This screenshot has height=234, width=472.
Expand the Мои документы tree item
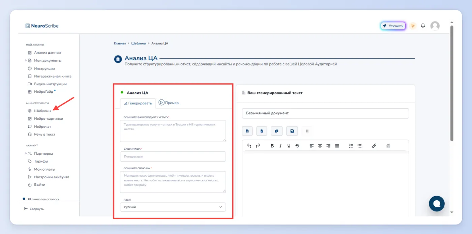click(26, 61)
